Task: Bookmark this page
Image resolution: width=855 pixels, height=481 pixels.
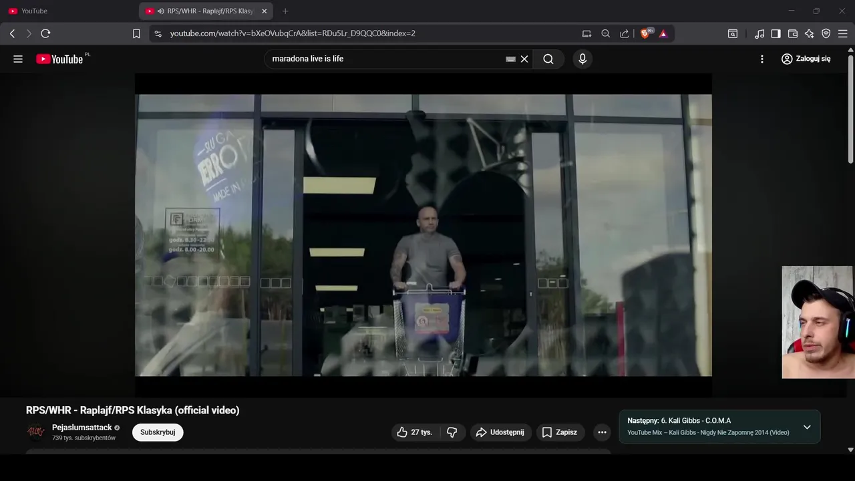Action: tap(136, 33)
